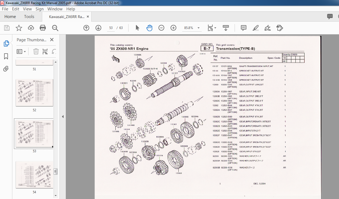Screen dimensions: 339x199
Task: Select the page 54 thumbnail
Action: [x=34, y=174]
